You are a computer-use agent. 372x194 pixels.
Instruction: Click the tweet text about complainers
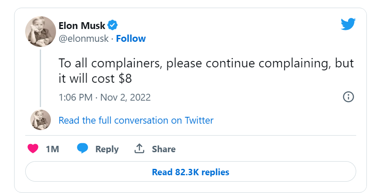(206, 64)
